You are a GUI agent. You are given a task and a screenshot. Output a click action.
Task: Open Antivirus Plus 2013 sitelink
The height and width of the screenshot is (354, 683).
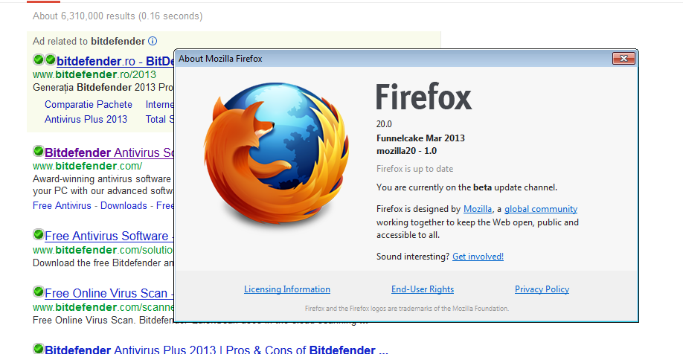tap(86, 119)
